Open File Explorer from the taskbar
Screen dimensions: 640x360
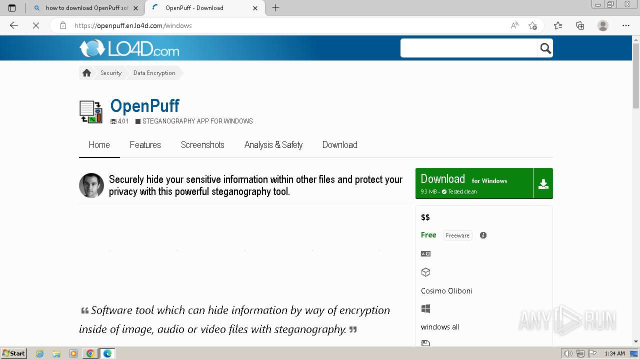[x=56, y=353]
